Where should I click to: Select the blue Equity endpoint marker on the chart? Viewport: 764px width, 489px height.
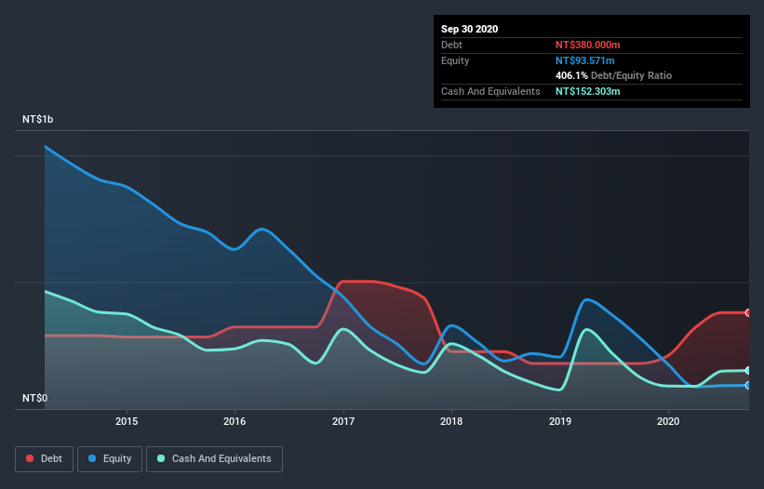click(x=748, y=386)
